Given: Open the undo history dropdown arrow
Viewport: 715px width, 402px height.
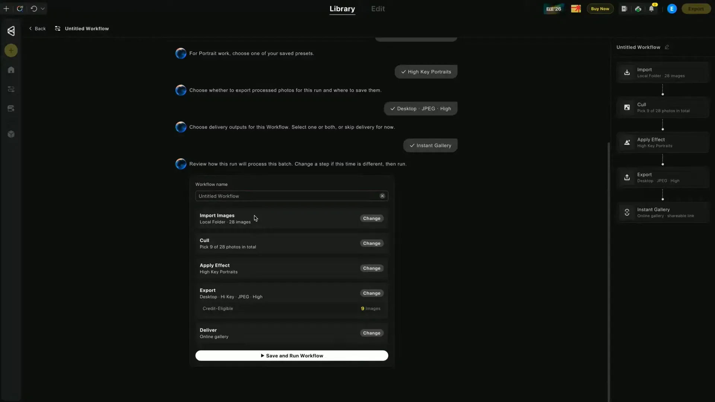Looking at the screenshot, I should (x=43, y=9).
